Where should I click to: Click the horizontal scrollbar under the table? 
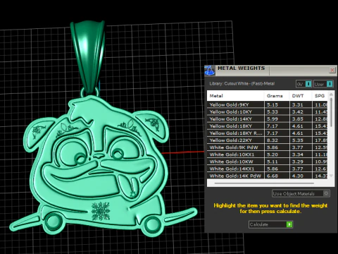264,183
